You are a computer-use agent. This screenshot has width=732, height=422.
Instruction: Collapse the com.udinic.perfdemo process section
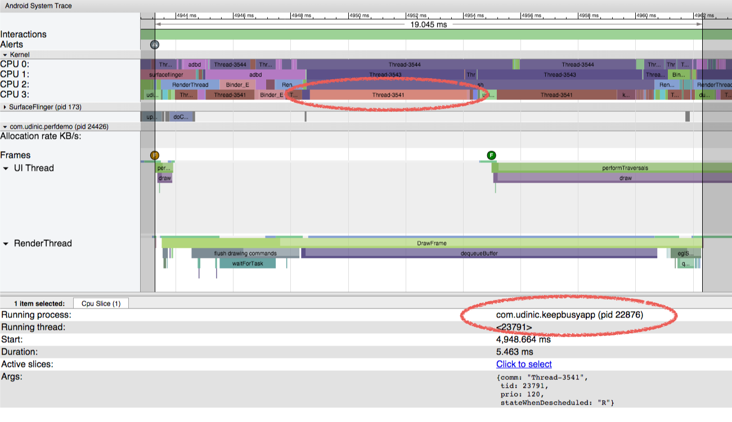5,127
